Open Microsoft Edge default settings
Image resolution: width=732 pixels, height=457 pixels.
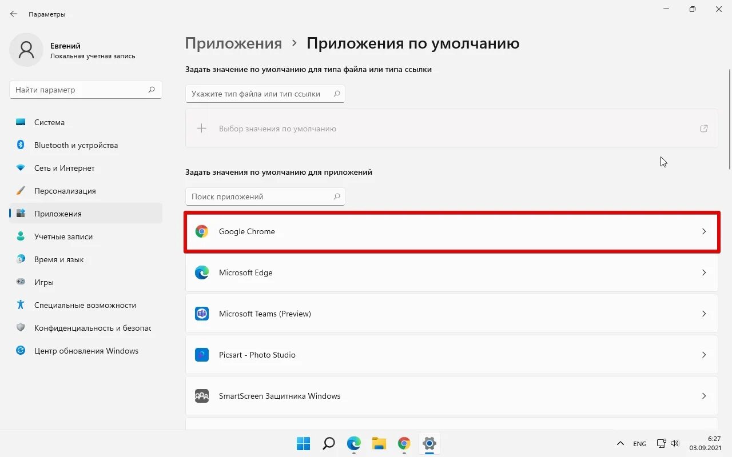pos(452,272)
